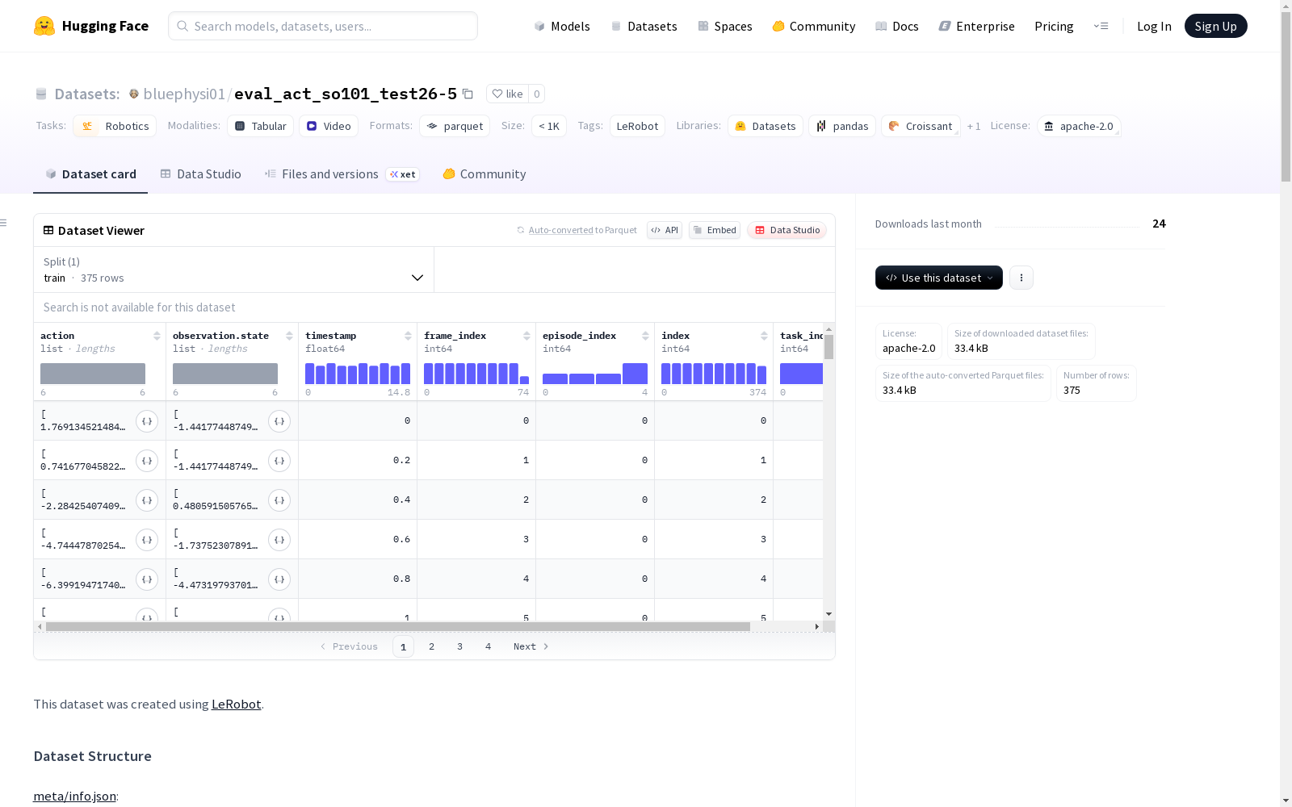The height and width of the screenshot is (807, 1292).
Task: Switch to the Data Studio tab
Action: coord(201,174)
